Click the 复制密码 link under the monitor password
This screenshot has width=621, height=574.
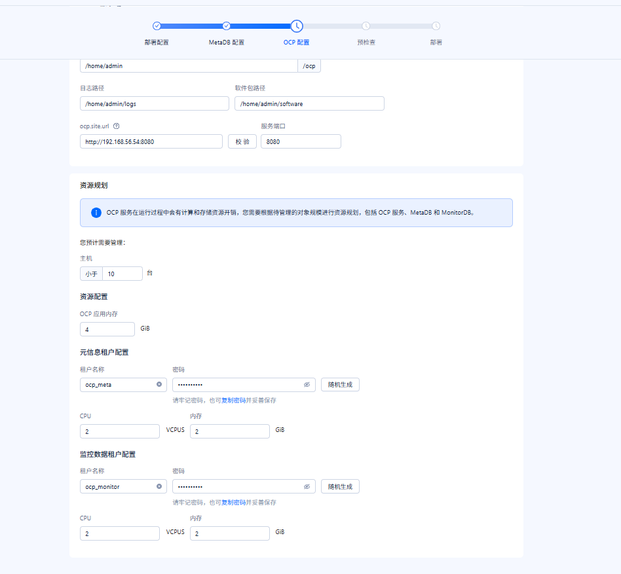click(x=233, y=503)
